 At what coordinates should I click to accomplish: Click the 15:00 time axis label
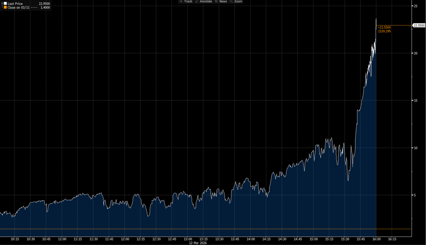click(313, 239)
